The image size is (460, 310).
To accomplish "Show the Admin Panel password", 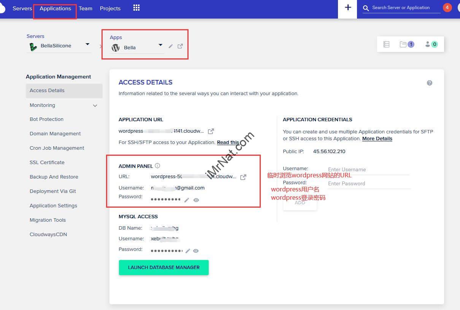I will 196,200.
